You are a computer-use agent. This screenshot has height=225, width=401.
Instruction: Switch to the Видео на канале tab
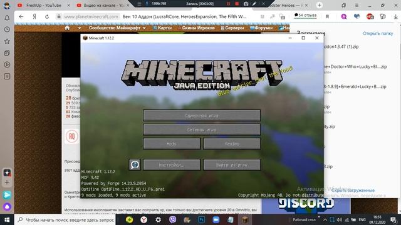pos(103,5)
